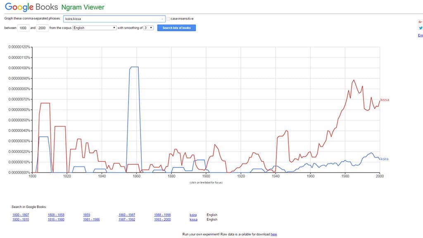Click the koira link under Search in Google Books
423x238 pixels.
[193, 215]
